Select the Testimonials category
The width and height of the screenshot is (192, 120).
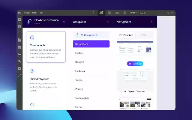point(82,98)
